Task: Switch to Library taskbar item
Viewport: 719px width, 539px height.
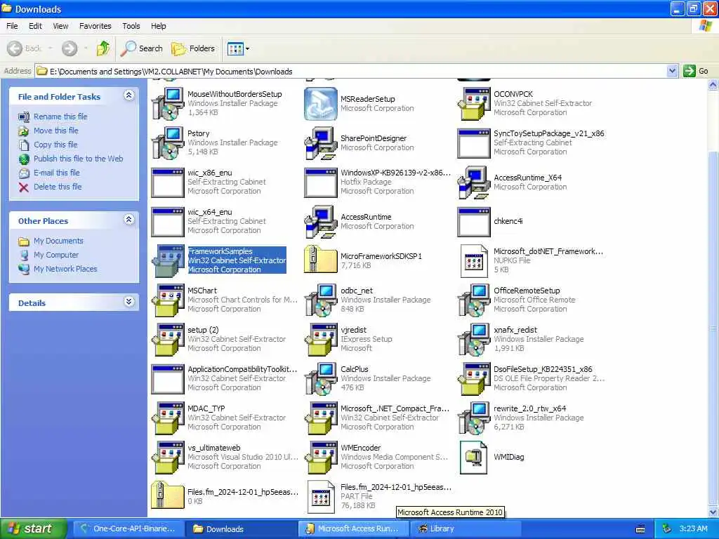Action: click(467, 528)
